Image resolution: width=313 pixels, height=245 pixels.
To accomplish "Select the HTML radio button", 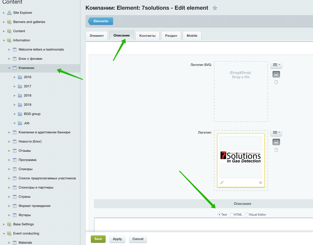I will click(232, 215).
